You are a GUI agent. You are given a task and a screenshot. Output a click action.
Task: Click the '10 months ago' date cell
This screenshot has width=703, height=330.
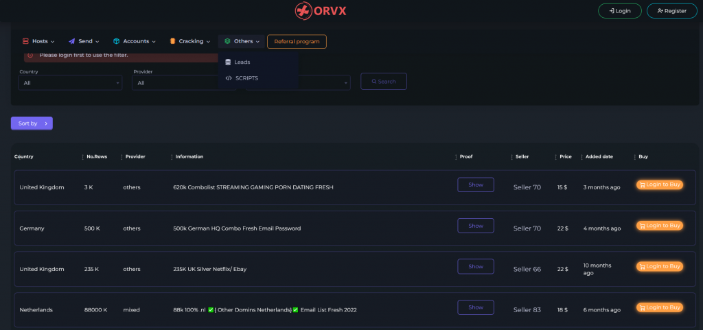click(x=597, y=269)
